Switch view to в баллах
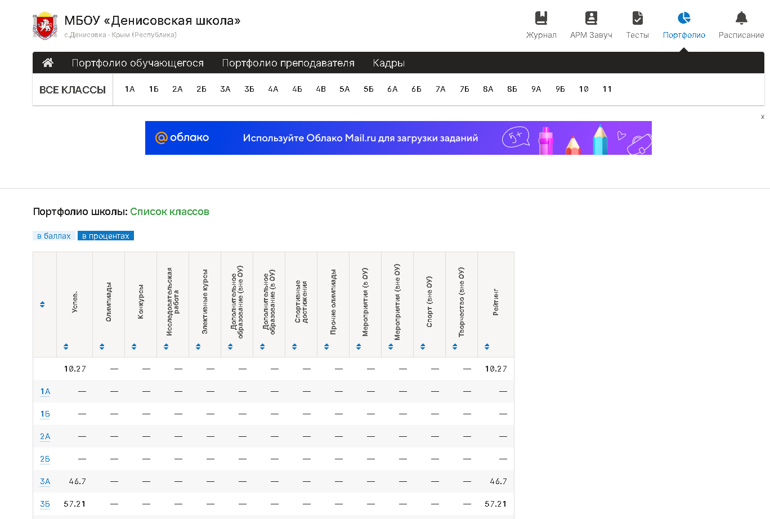The height and width of the screenshot is (519, 770). 54,236
